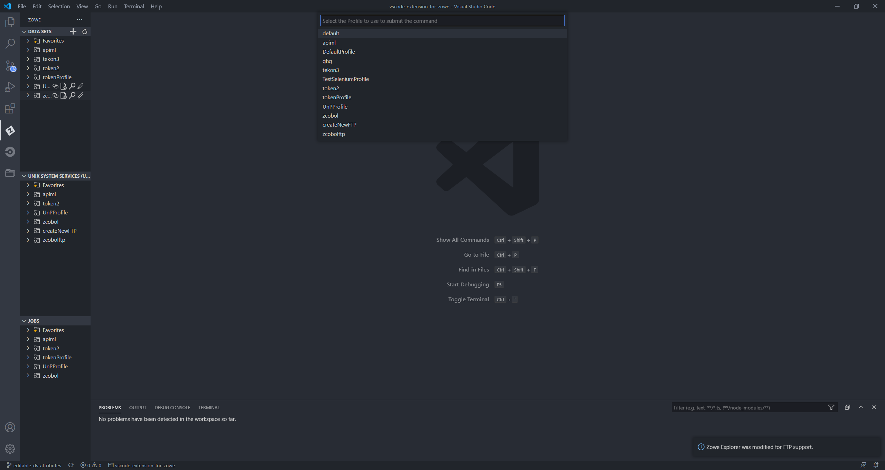The width and height of the screenshot is (885, 470).
Task: Click the edit pencil on the zcobol dataset row
Action: tap(80, 95)
